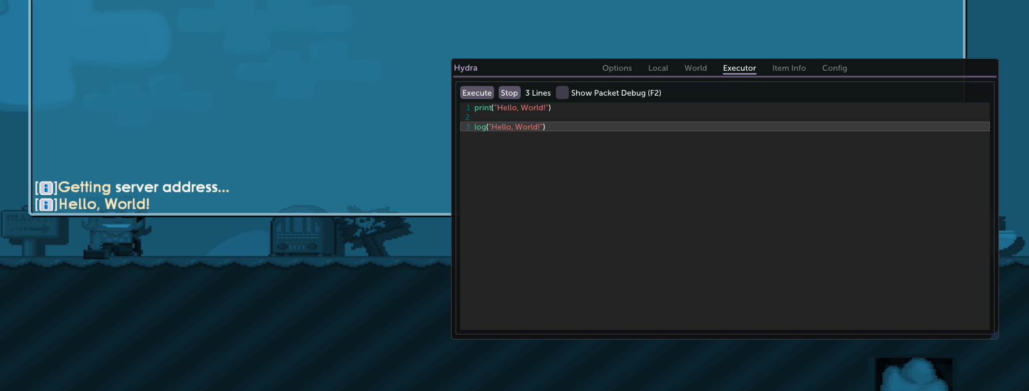Image resolution: width=1029 pixels, height=391 pixels.
Task: Switch to the Options tab
Action: click(x=616, y=68)
